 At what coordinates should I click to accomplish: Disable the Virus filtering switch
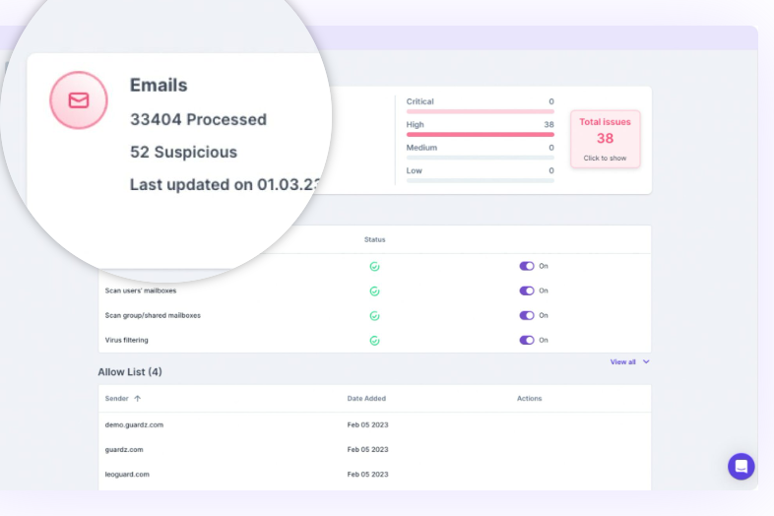(527, 340)
